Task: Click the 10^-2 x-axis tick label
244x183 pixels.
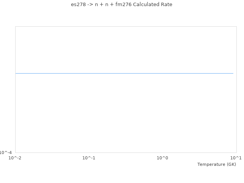Action: [x=15, y=158]
